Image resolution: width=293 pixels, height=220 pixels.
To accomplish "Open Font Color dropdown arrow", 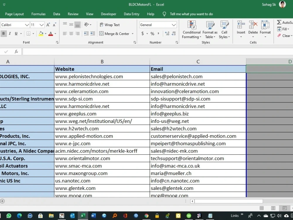I will coord(55,34).
